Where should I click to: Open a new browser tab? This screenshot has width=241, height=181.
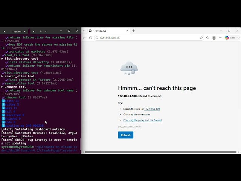(x=133, y=31)
